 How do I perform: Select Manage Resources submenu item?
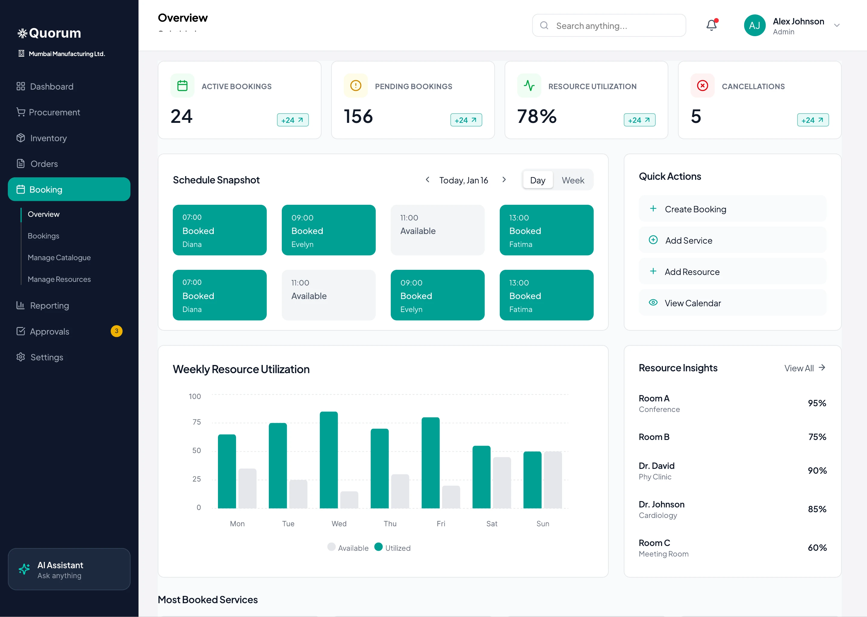[x=59, y=279]
